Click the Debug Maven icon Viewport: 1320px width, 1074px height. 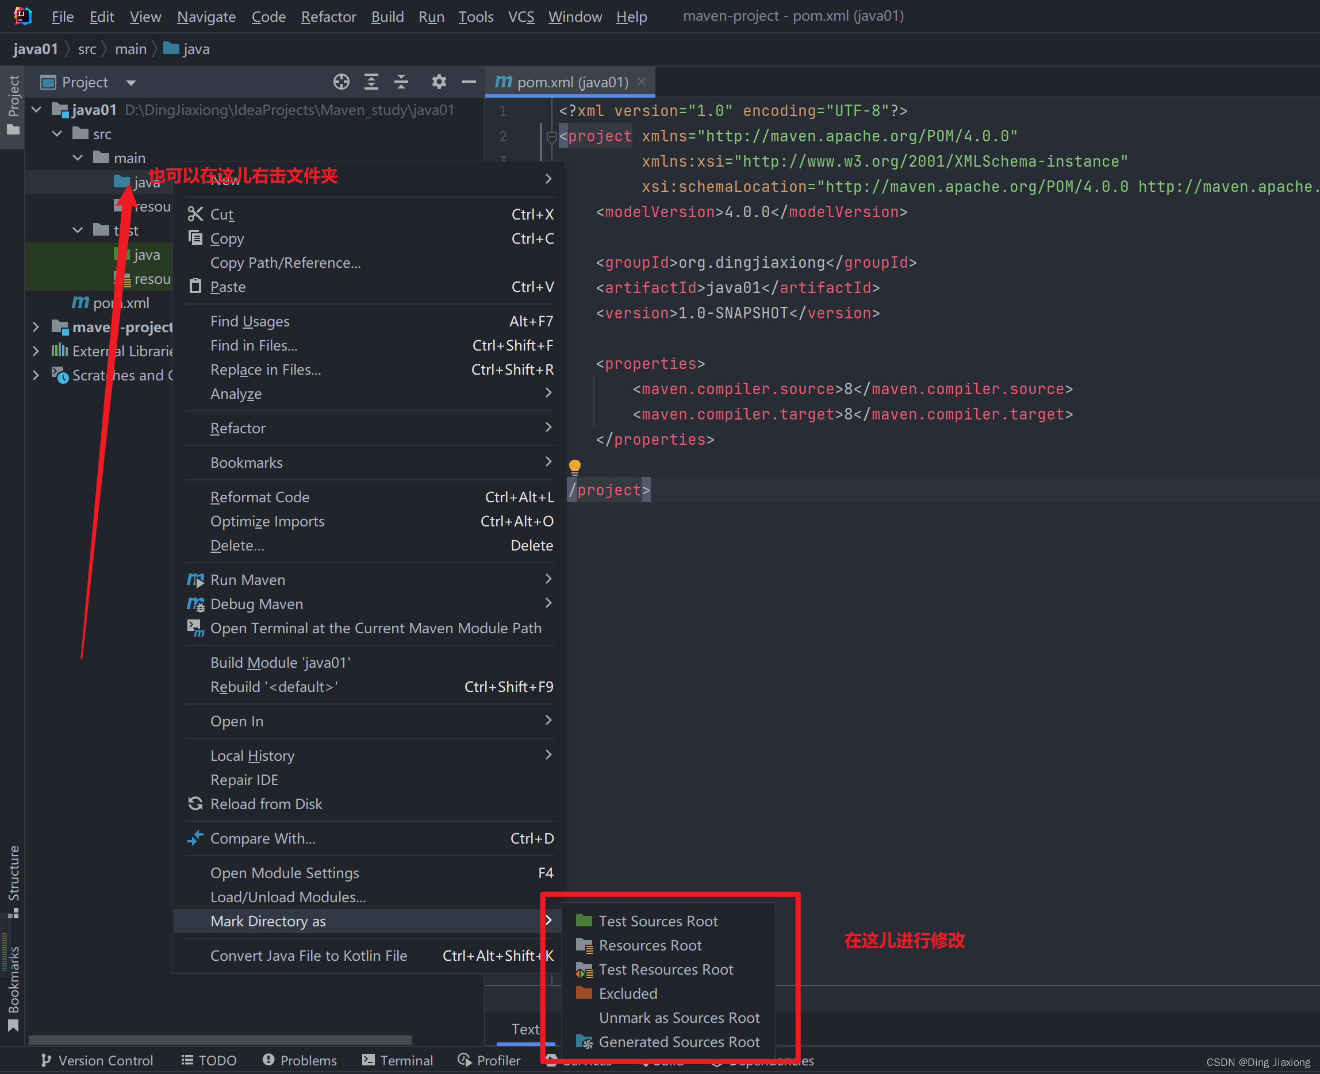click(x=195, y=604)
